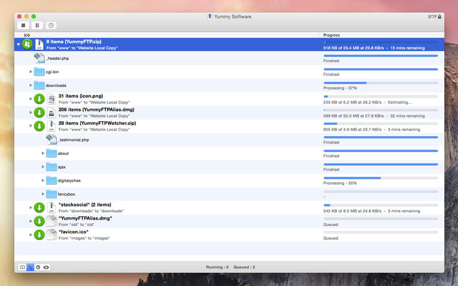Stop all transfers with the stop button
The height and width of the screenshot is (286, 458).
click(23, 26)
